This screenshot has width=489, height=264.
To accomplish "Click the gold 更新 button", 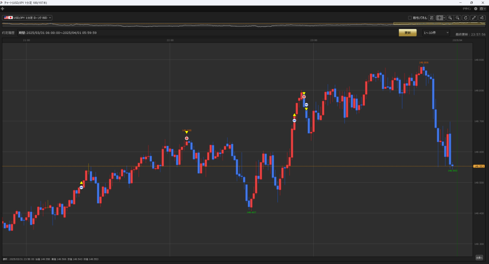I will tap(407, 33).
